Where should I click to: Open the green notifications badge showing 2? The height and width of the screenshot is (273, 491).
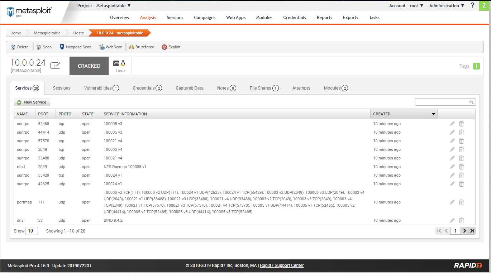pos(485,5)
